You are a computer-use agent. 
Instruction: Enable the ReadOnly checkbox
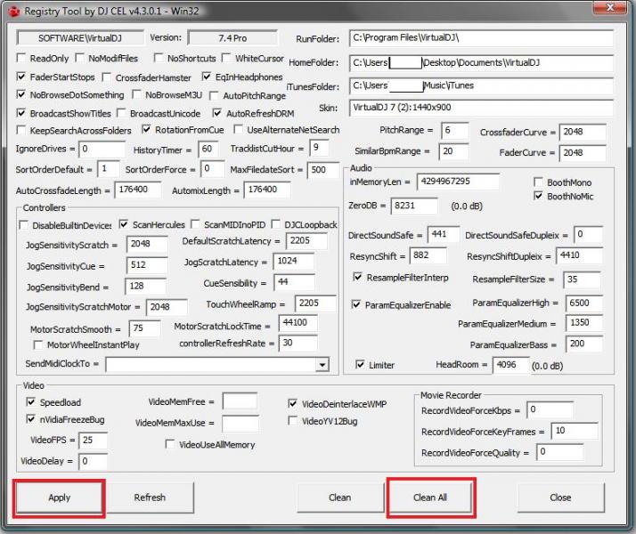[21, 58]
